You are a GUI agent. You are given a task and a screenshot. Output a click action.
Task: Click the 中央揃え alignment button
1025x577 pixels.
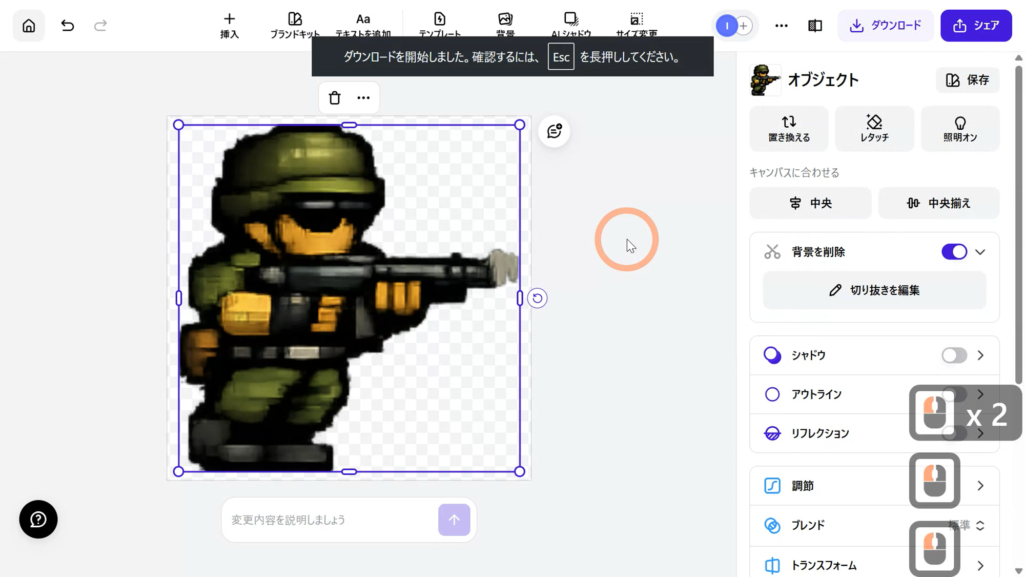click(938, 203)
